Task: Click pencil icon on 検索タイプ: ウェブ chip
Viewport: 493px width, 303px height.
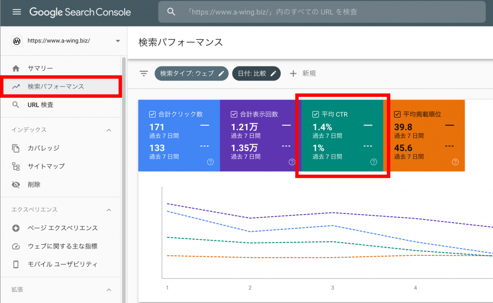Action: coord(221,73)
